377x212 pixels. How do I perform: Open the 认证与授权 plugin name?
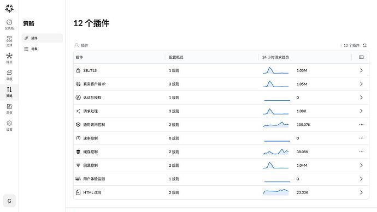pos(92,98)
